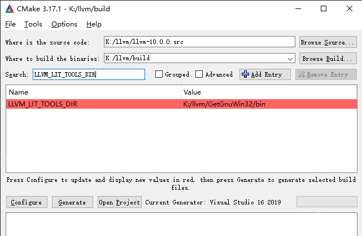The width and height of the screenshot is (362, 236).
Task: Click the progress bar beside the generator label
Action: coord(326,202)
